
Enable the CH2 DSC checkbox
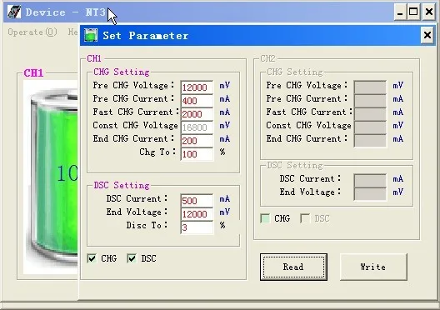[305, 218]
